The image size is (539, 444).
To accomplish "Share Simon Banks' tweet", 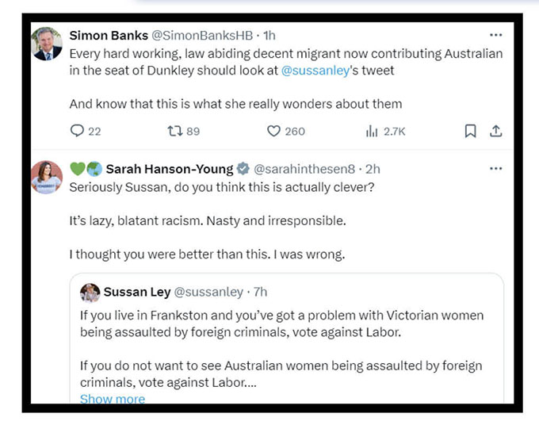I will pyautogui.click(x=495, y=131).
